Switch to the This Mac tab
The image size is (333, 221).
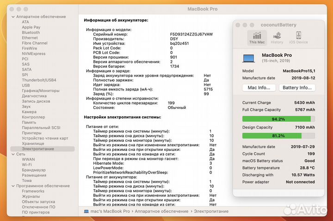tap(257, 38)
